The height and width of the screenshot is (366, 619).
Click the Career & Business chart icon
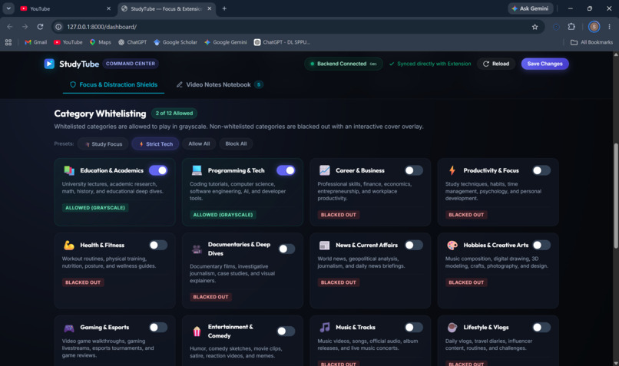pyautogui.click(x=325, y=170)
